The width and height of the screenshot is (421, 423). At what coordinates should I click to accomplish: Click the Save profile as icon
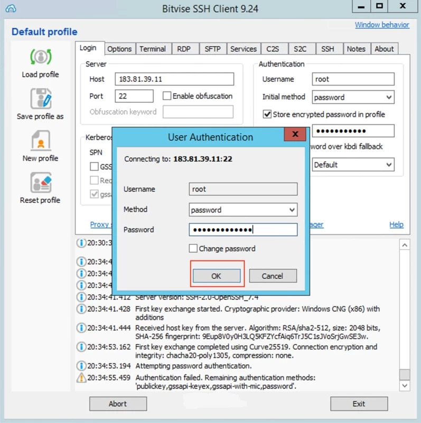coord(41,98)
